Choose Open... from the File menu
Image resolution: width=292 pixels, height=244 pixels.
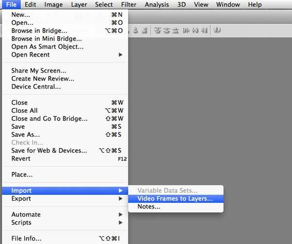click(x=65, y=22)
